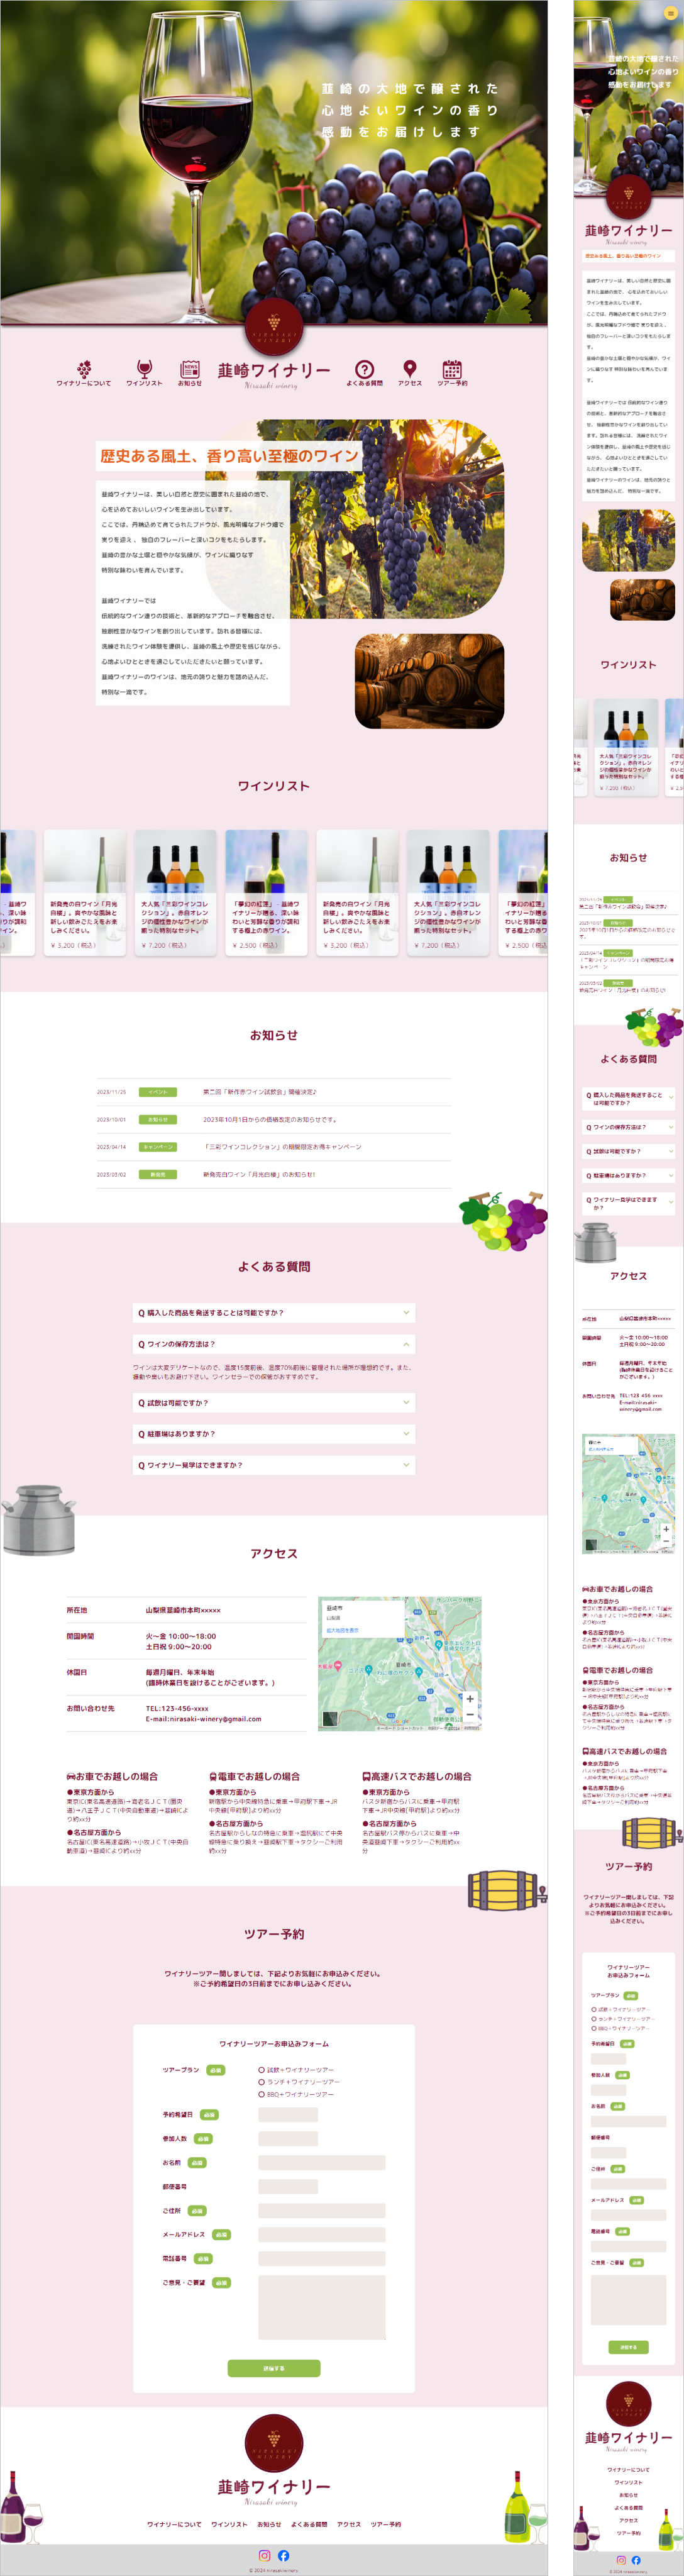Click アクセス in the desktop footer navigation
The image size is (684, 2576).
tap(349, 2524)
